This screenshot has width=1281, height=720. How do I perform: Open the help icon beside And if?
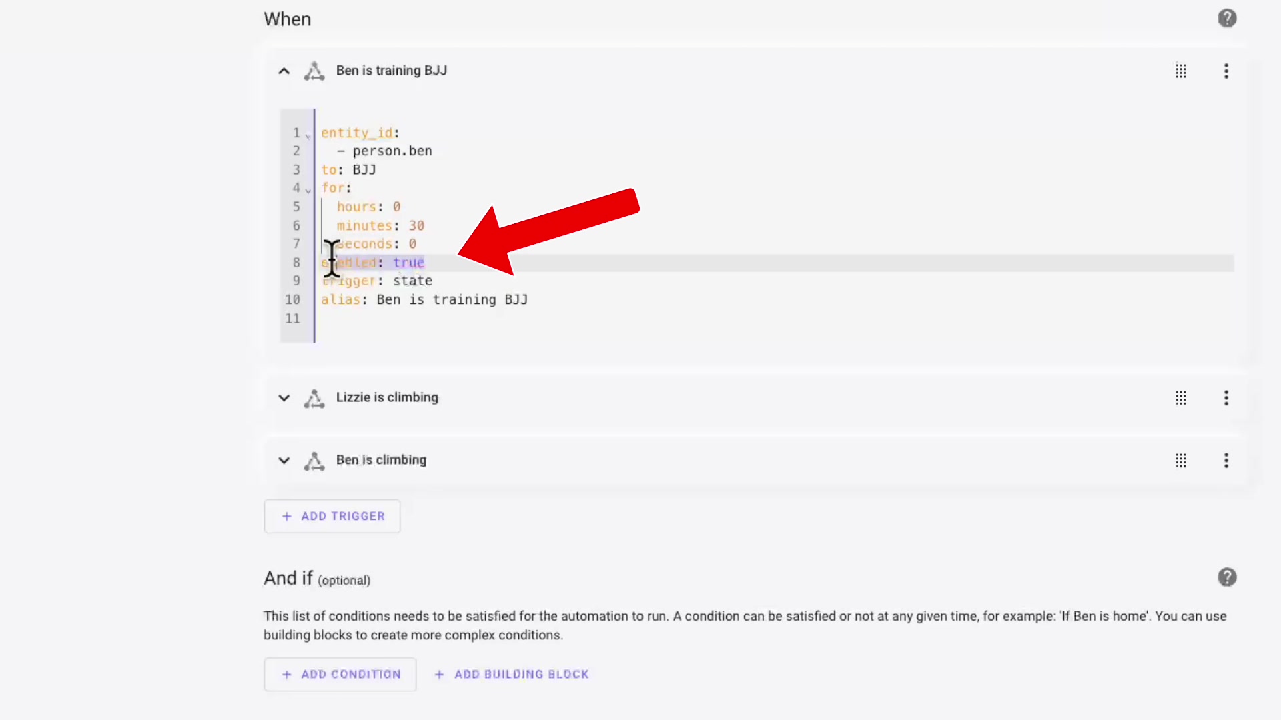point(1226,577)
